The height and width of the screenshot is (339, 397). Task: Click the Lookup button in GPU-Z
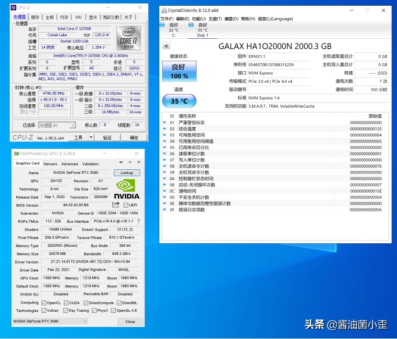click(126, 173)
